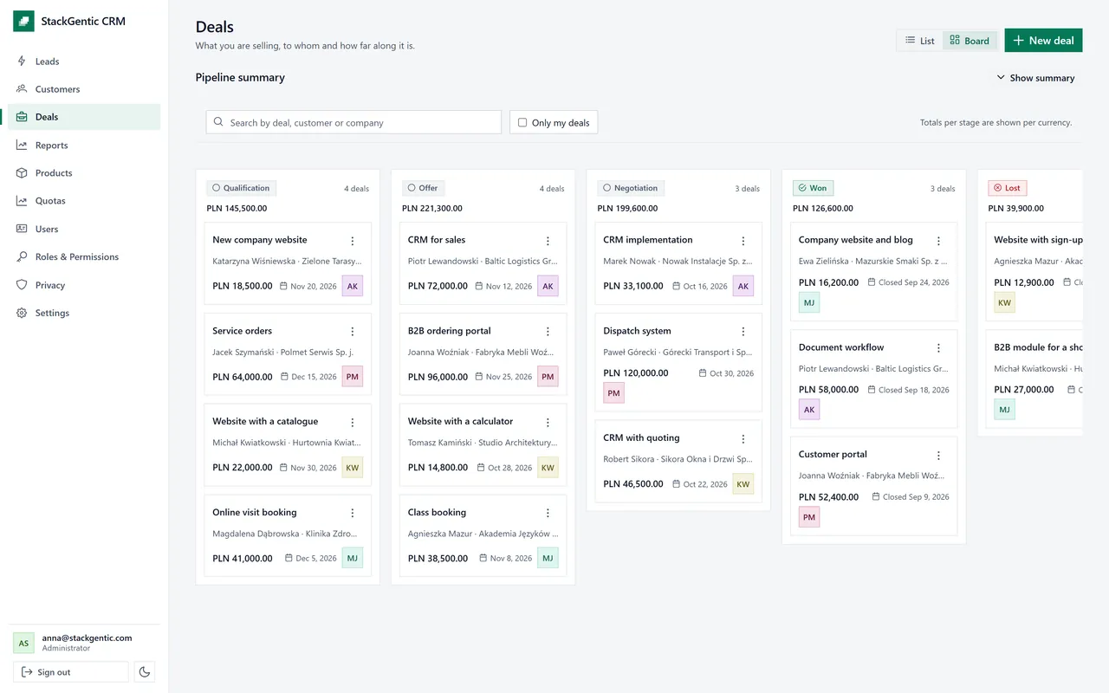
Task: Click AK avatar on New company website card
Action: click(353, 286)
